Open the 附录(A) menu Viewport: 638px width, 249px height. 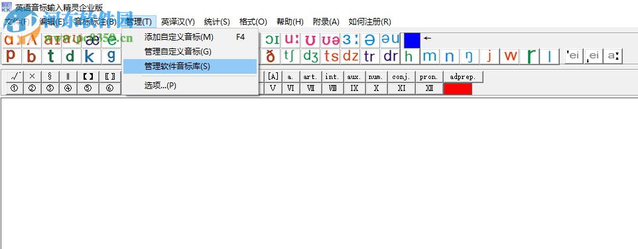(x=326, y=22)
